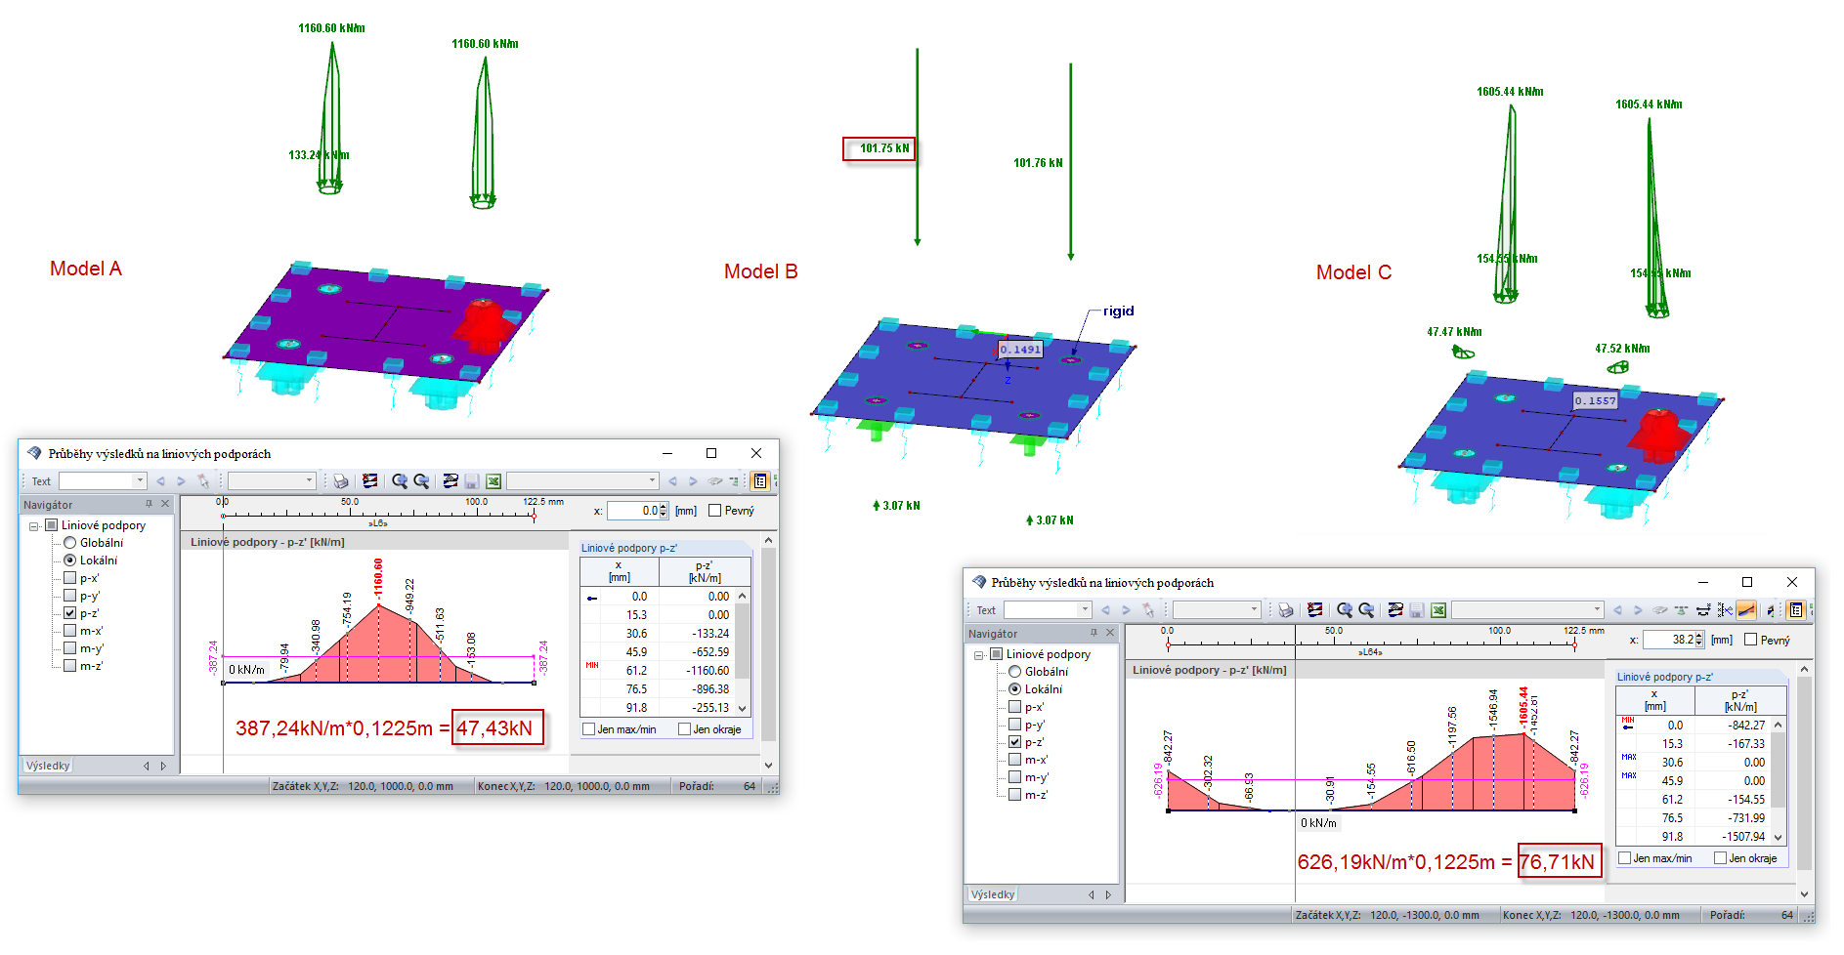Click zoom-in magnifier in the L64 window toolbar

[x=1344, y=610]
